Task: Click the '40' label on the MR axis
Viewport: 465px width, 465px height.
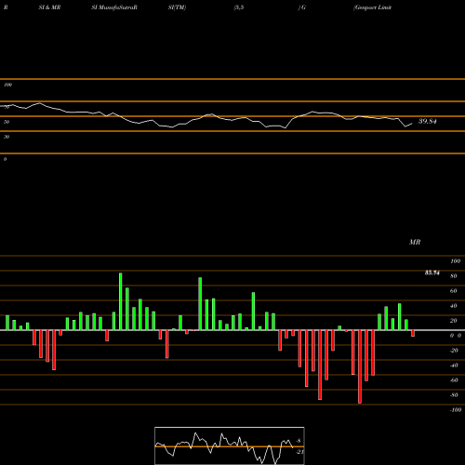Action: [453, 306]
